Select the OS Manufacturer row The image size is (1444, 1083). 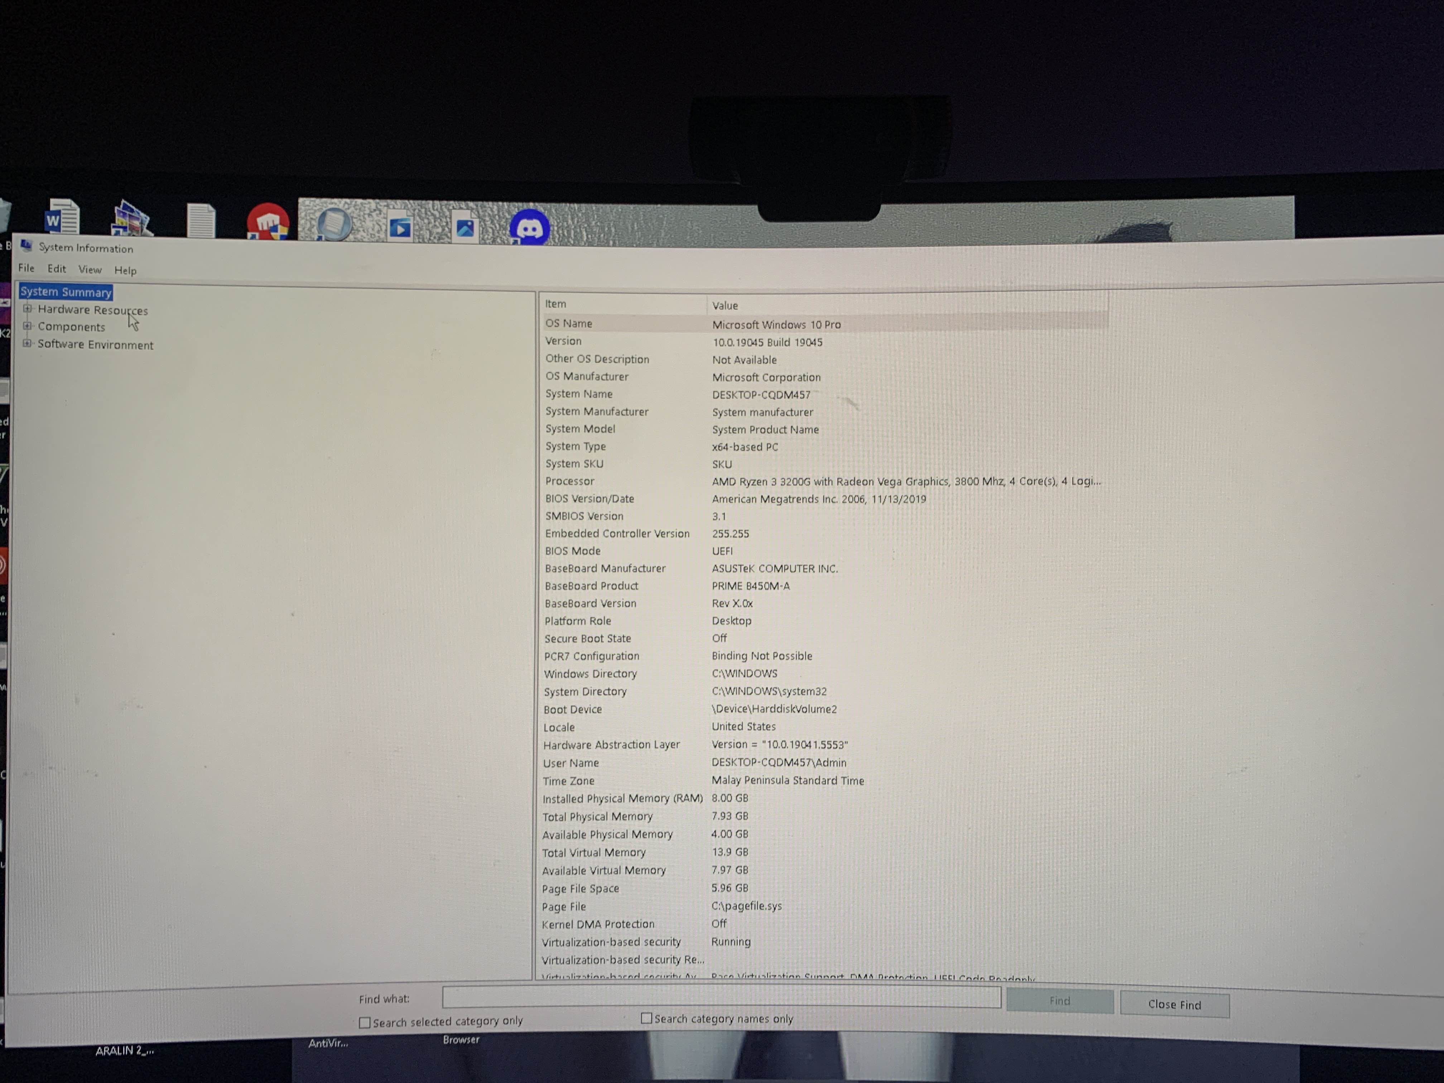coord(825,377)
